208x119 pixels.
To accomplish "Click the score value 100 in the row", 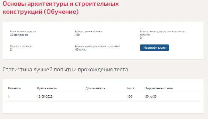I will tap(129, 97).
